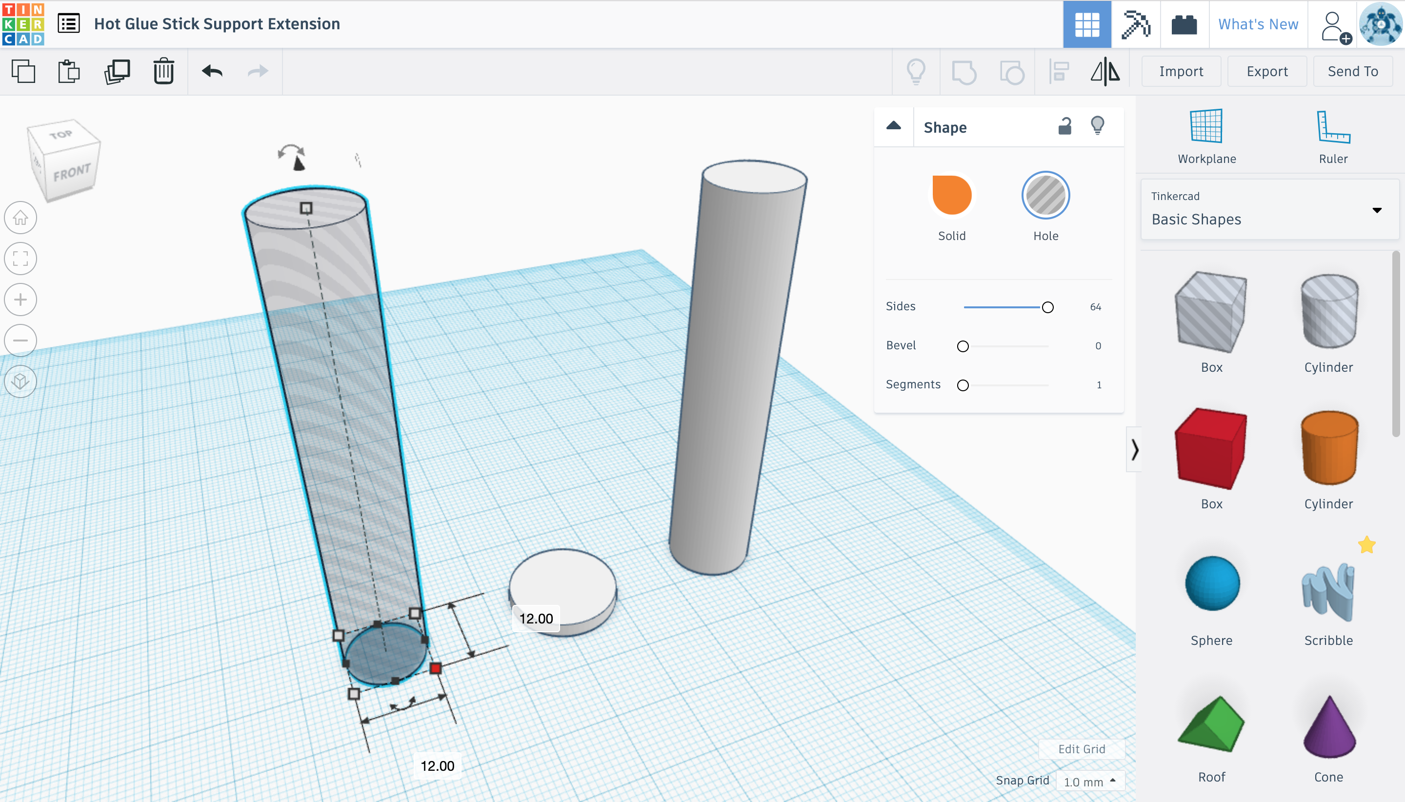The image size is (1405, 802).
Task: Toggle the lock editing padlock icon
Action: click(x=1064, y=127)
